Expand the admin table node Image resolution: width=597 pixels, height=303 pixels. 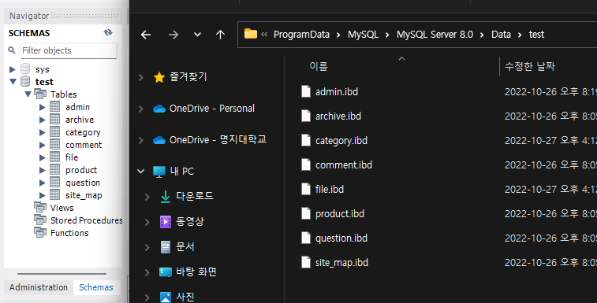pos(43,107)
